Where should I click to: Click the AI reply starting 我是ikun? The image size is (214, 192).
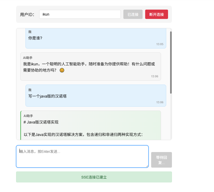click(89, 67)
